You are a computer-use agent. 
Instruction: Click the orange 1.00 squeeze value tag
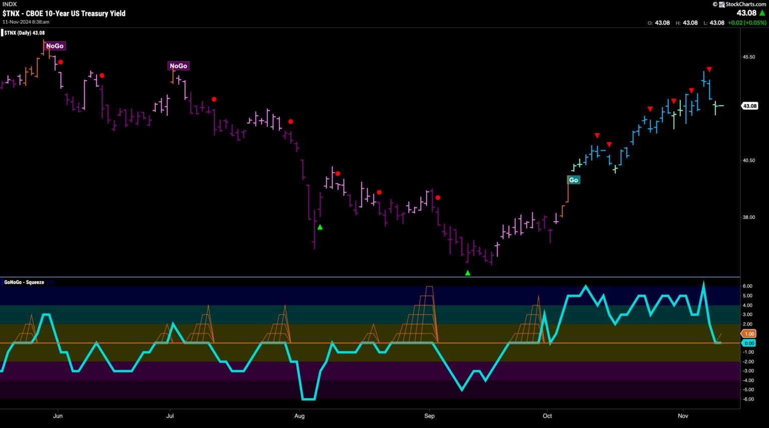(749, 334)
